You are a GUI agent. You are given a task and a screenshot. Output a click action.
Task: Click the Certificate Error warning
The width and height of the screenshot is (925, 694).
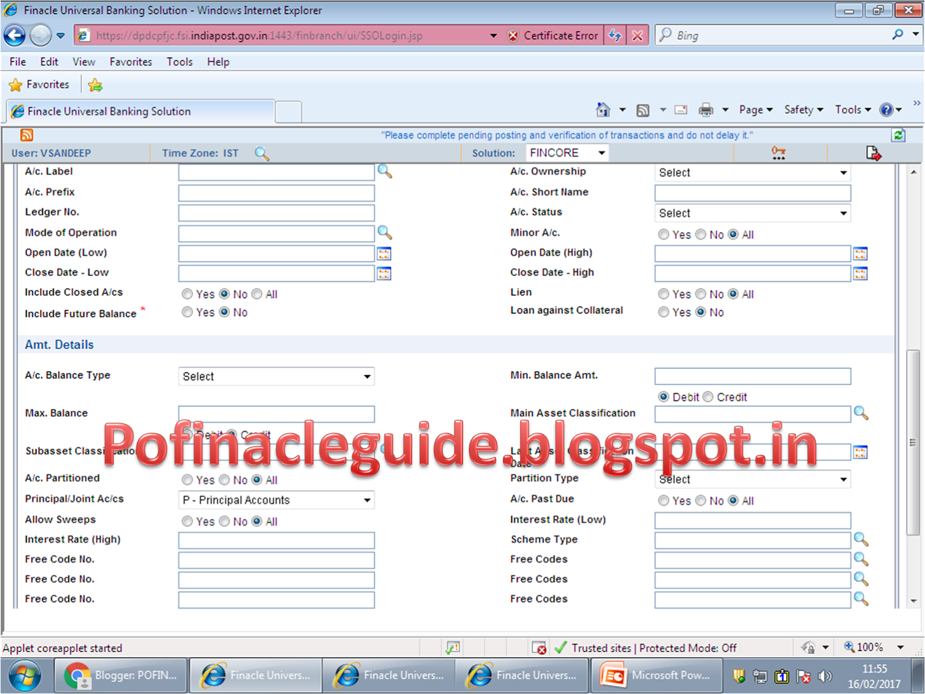tap(552, 35)
